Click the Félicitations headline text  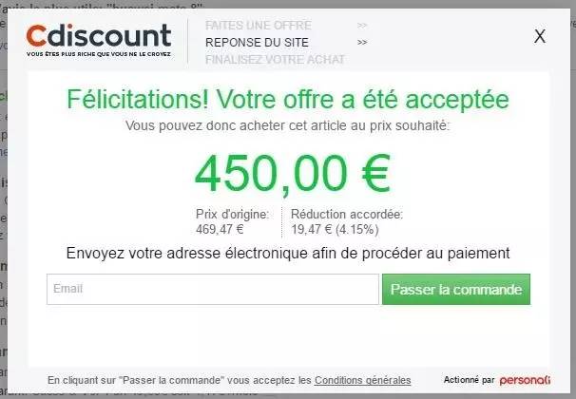288,99
